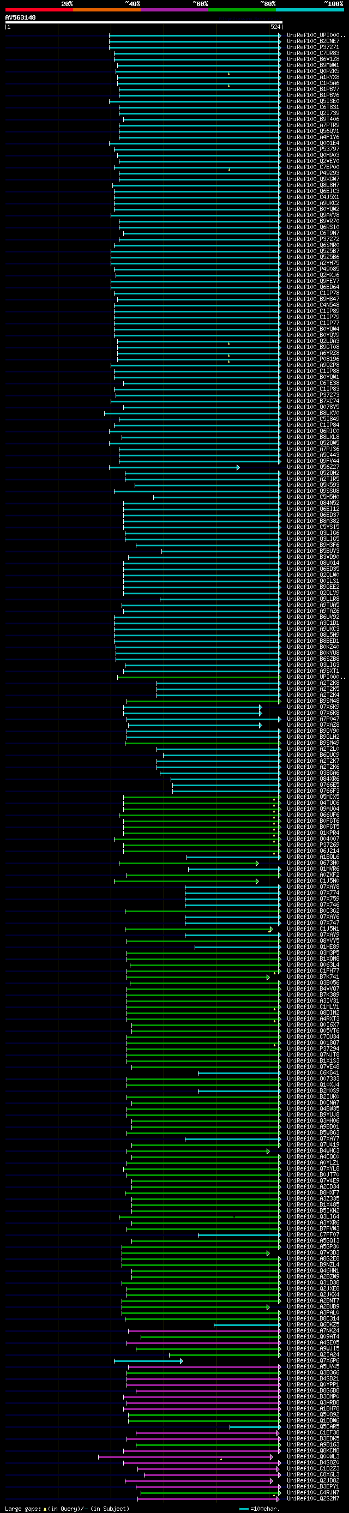Select label UniRef100_Q6RSI0
Viewport: 349px width, 1513px height.
coord(312,227)
